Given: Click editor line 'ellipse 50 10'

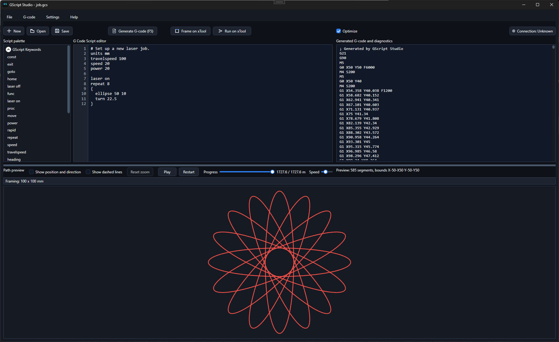Looking at the screenshot, I should (x=111, y=94).
